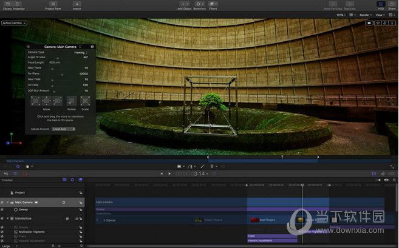Toggle Multicolor Vignette checkbox
Screen dimensions: 399x248
point(2,232)
